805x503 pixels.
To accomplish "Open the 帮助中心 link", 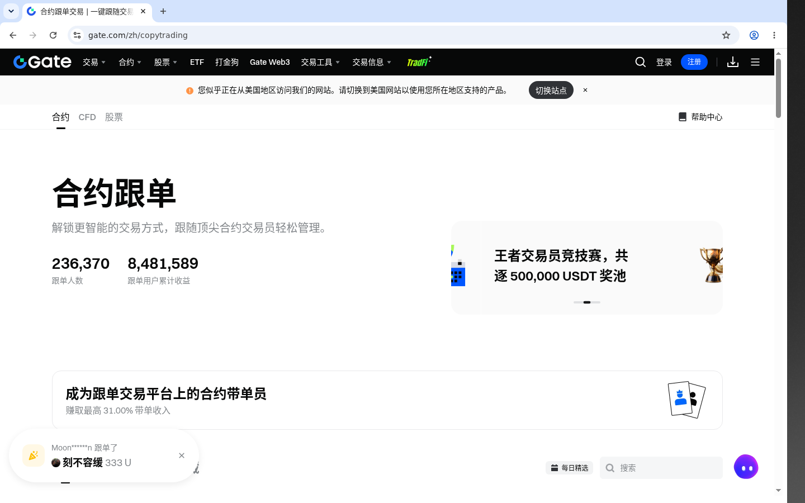I will [707, 117].
